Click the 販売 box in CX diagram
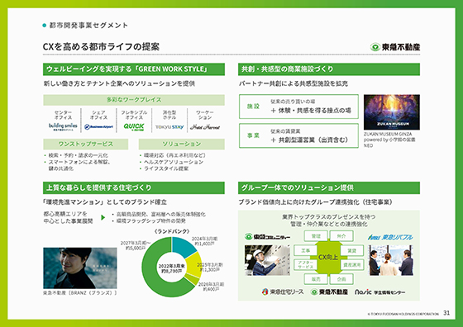The image size is (463, 327). click(316, 279)
